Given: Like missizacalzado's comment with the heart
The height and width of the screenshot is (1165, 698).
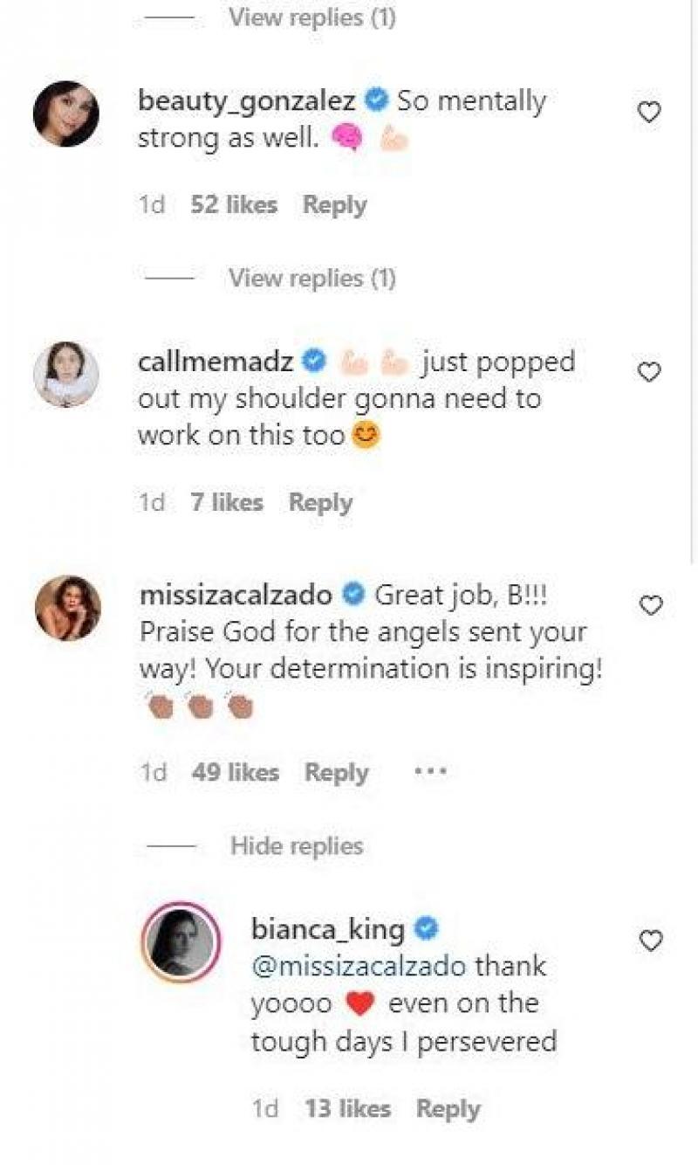Looking at the screenshot, I should coord(651,605).
